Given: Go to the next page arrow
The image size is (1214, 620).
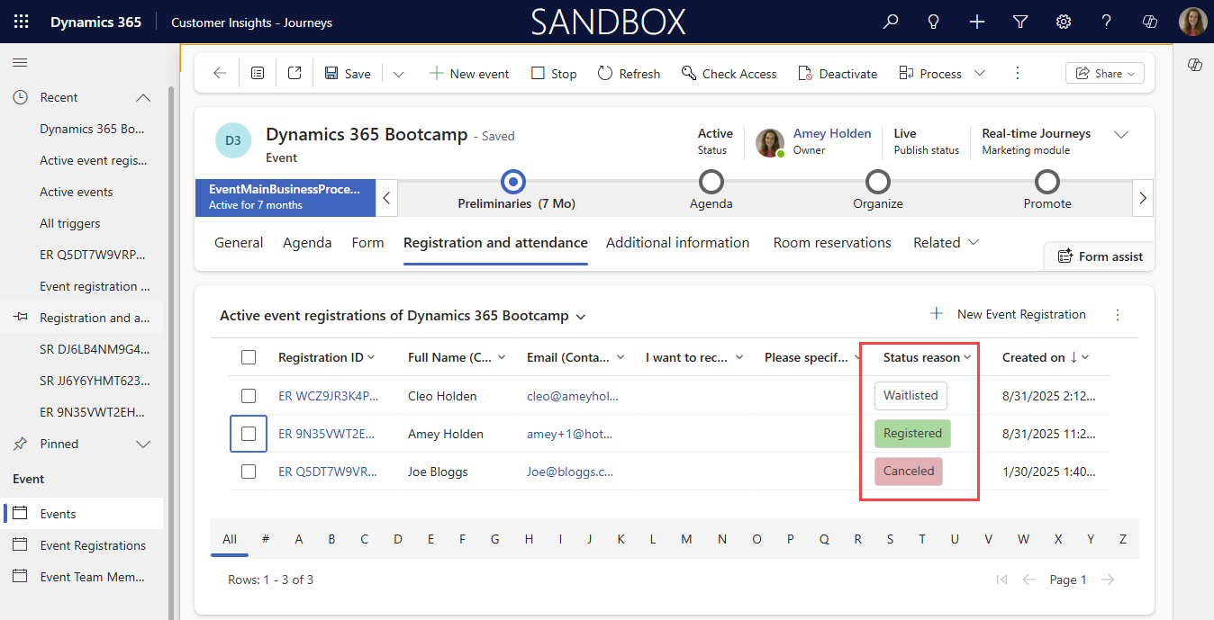Looking at the screenshot, I should click(1109, 580).
